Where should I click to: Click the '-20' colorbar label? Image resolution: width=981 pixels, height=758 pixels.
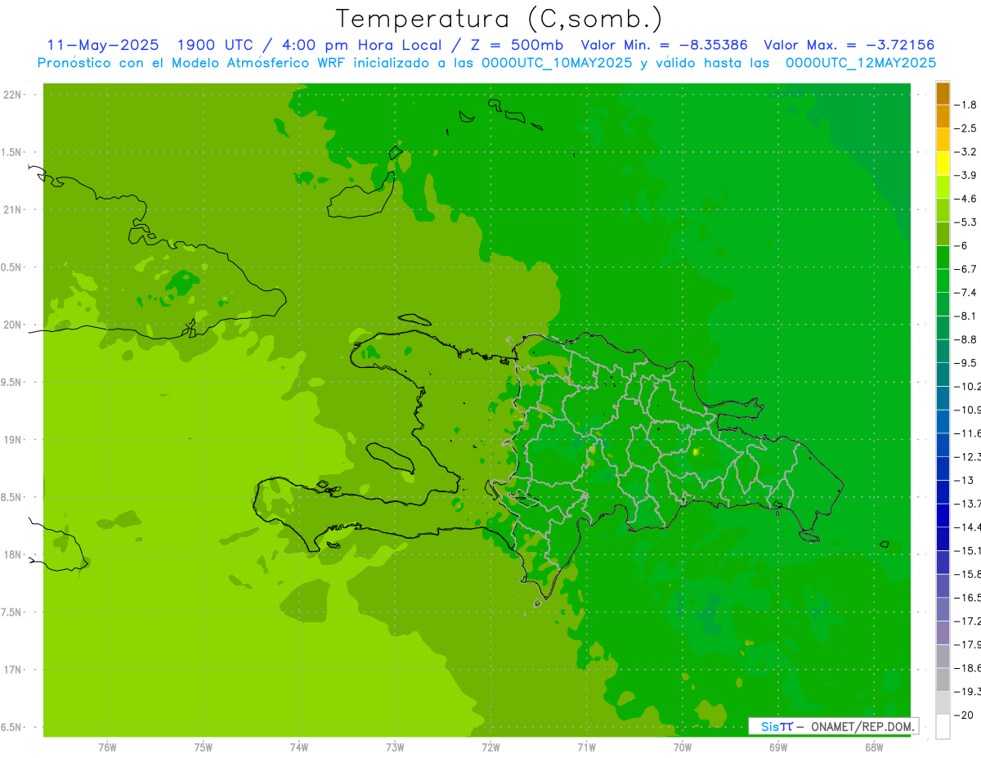coord(965,715)
